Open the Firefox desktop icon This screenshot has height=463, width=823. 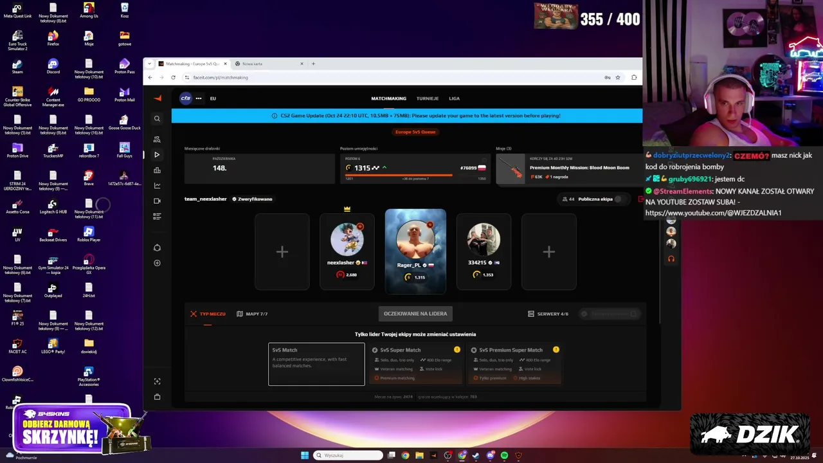coord(53,38)
